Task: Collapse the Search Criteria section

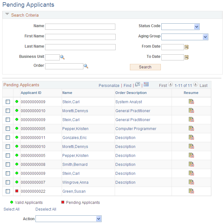Action: [x=7, y=14]
